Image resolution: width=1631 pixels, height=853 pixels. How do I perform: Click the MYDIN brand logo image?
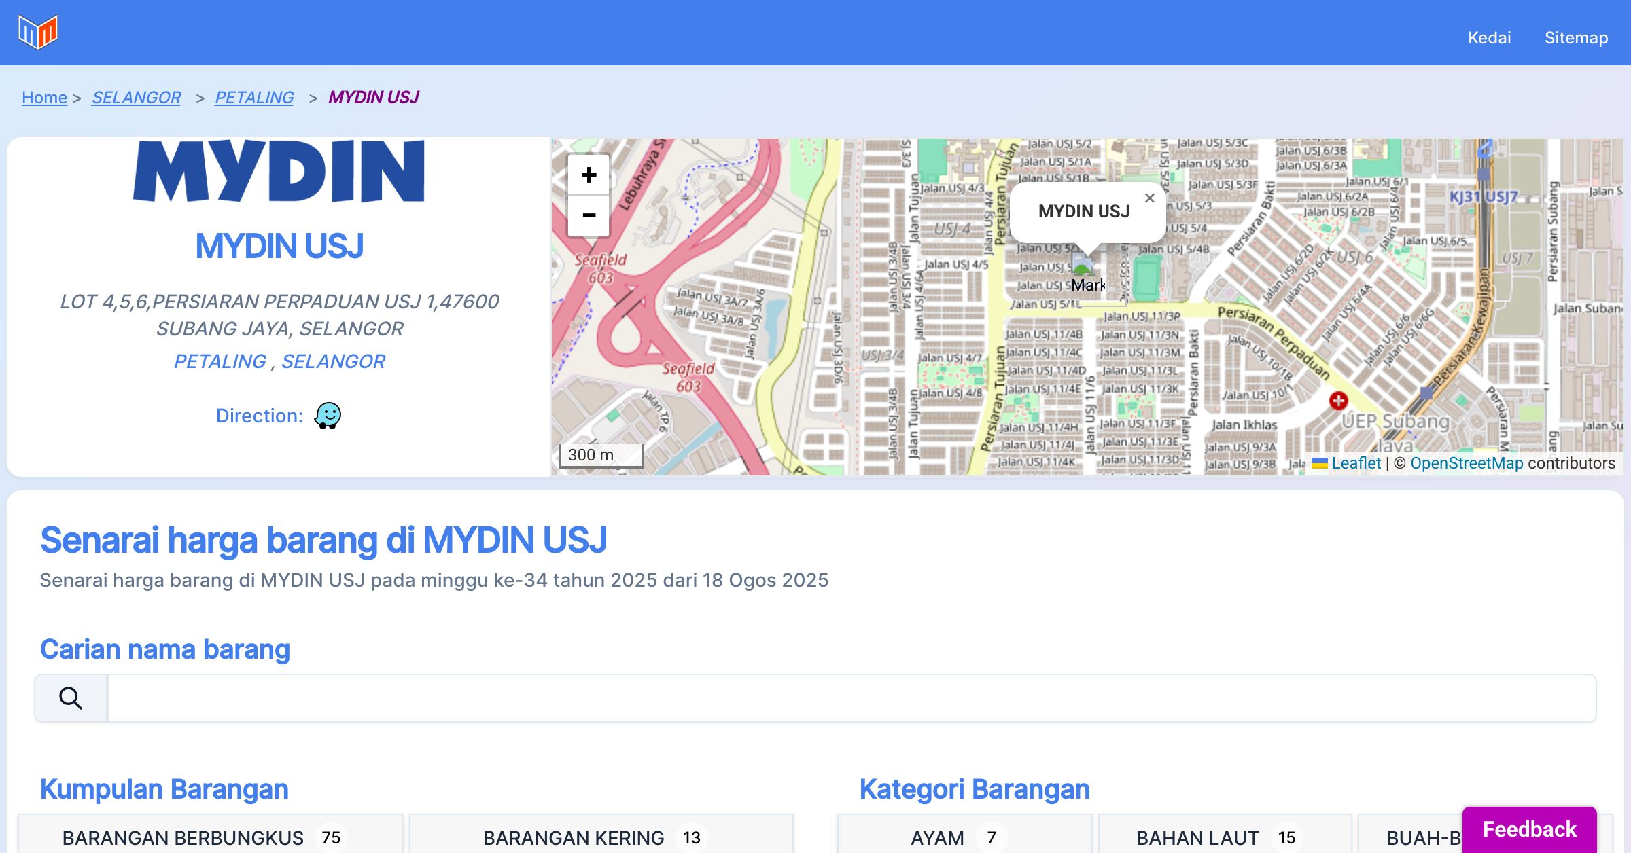click(x=279, y=171)
